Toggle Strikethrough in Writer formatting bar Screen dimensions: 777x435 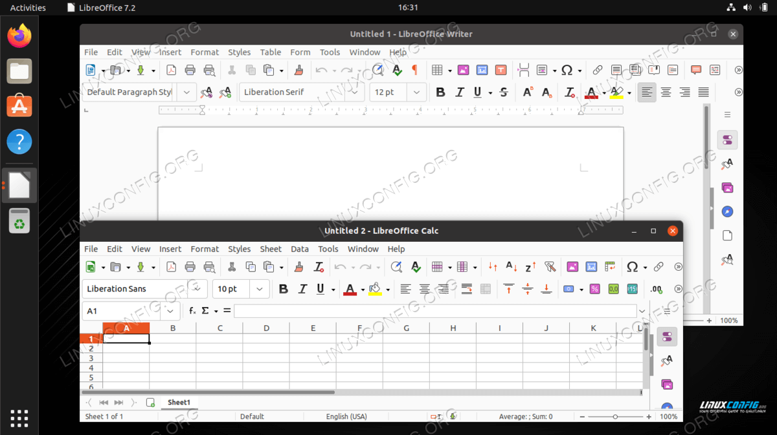(504, 92)
